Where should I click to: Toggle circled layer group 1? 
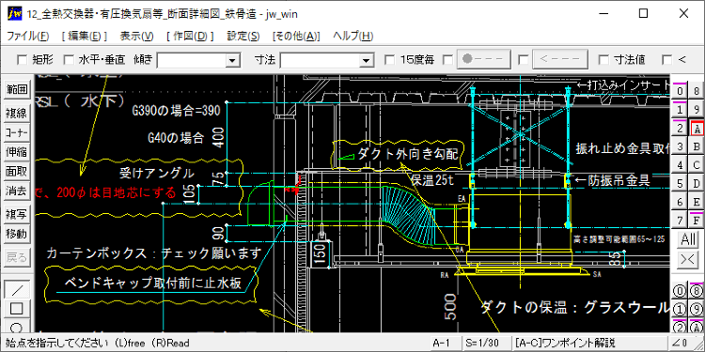[x=681, y=310]
